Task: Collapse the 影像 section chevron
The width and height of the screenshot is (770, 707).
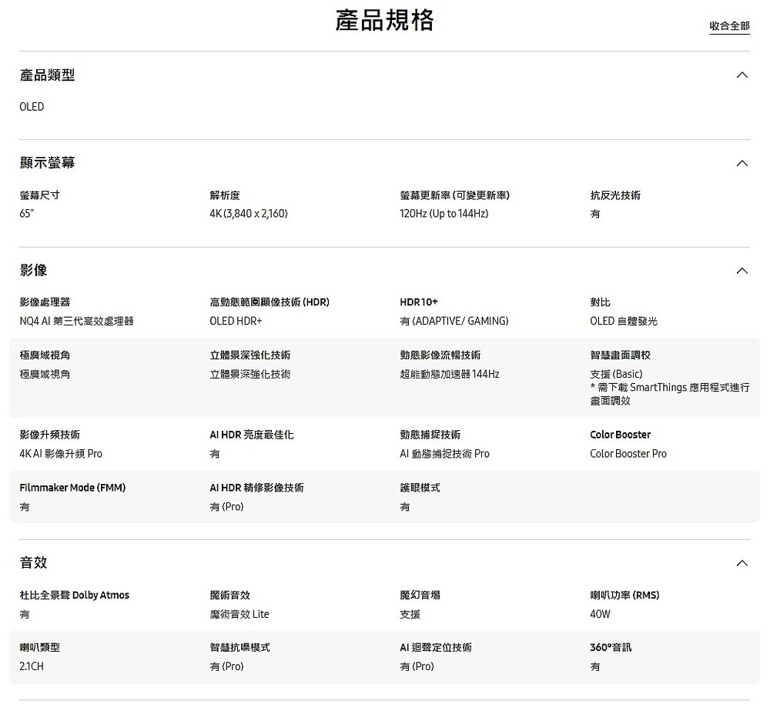Action: click(742, 271)
